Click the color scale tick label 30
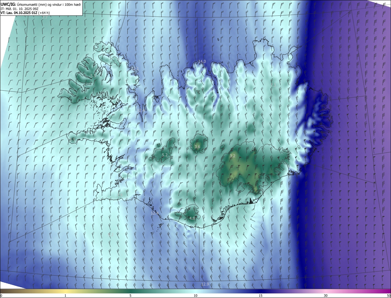Viewport: 391px width, 298px height. coord(326,296)
